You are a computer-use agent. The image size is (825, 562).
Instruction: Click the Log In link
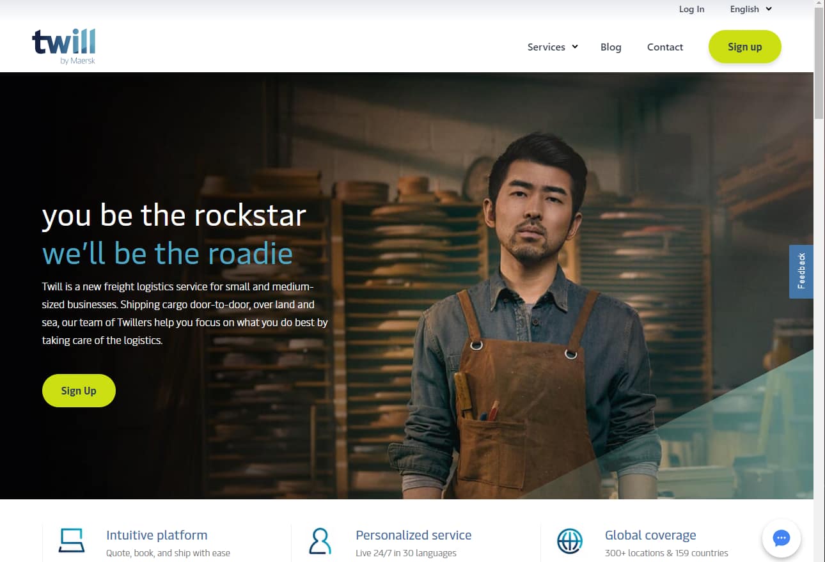tap(691, 9)
